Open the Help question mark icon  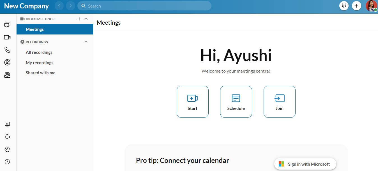pyautogui.click(x=7, y=162)
